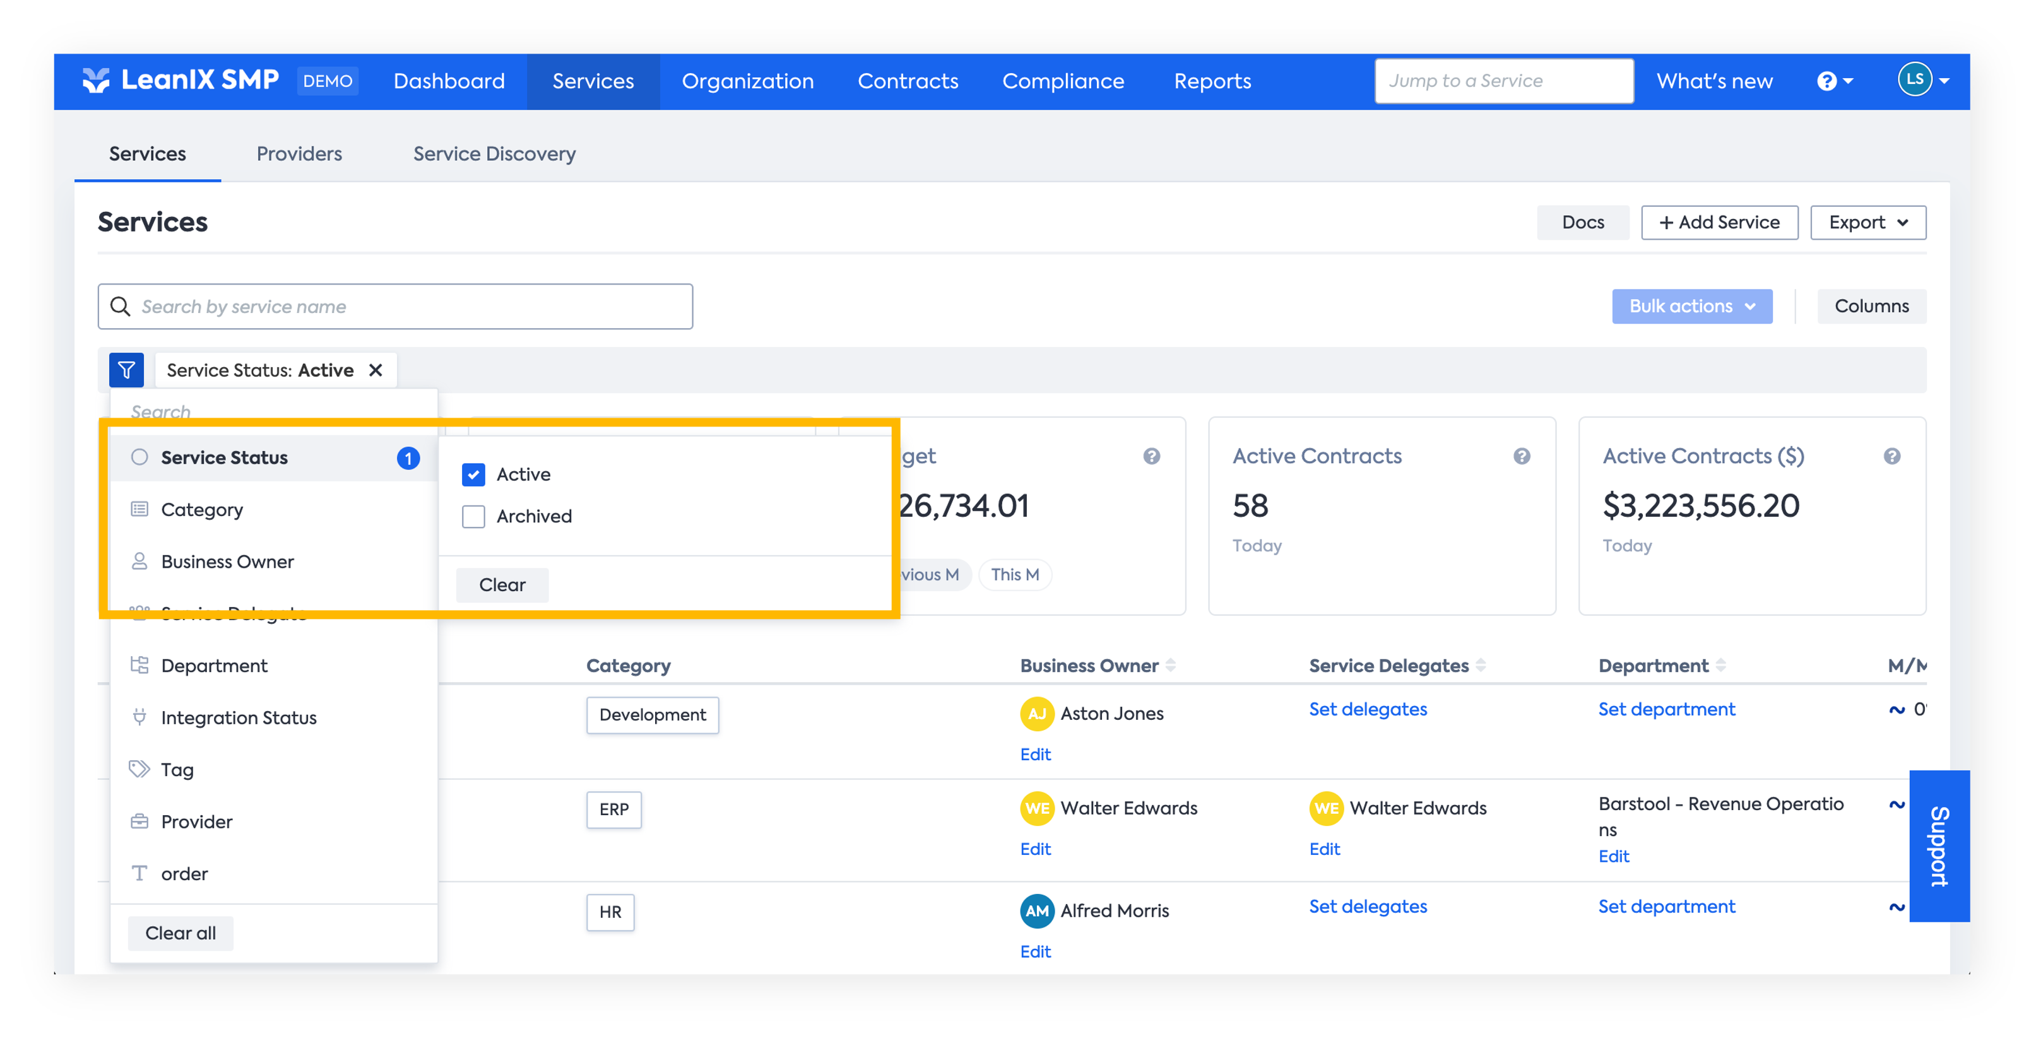The image size is (2036, 1041).
Task: Click the trend icon in Aston Jones row
Action: pyautogui.click(x=1897, y=709)
